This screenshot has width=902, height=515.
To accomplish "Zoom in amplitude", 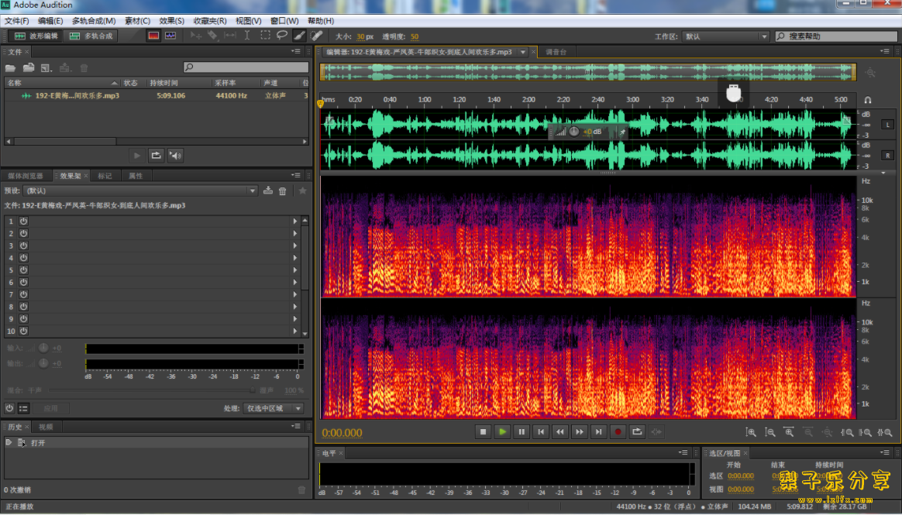I will tap(751, 432).
